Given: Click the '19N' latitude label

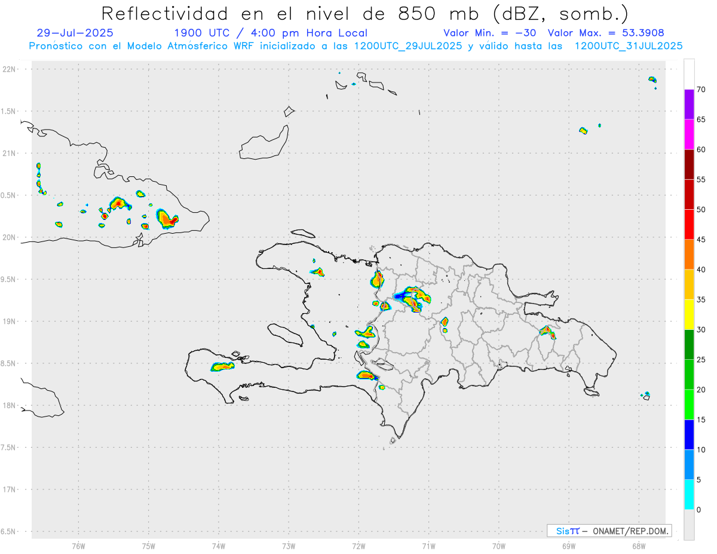Looking at the screenshot, I should click(10, 321).
